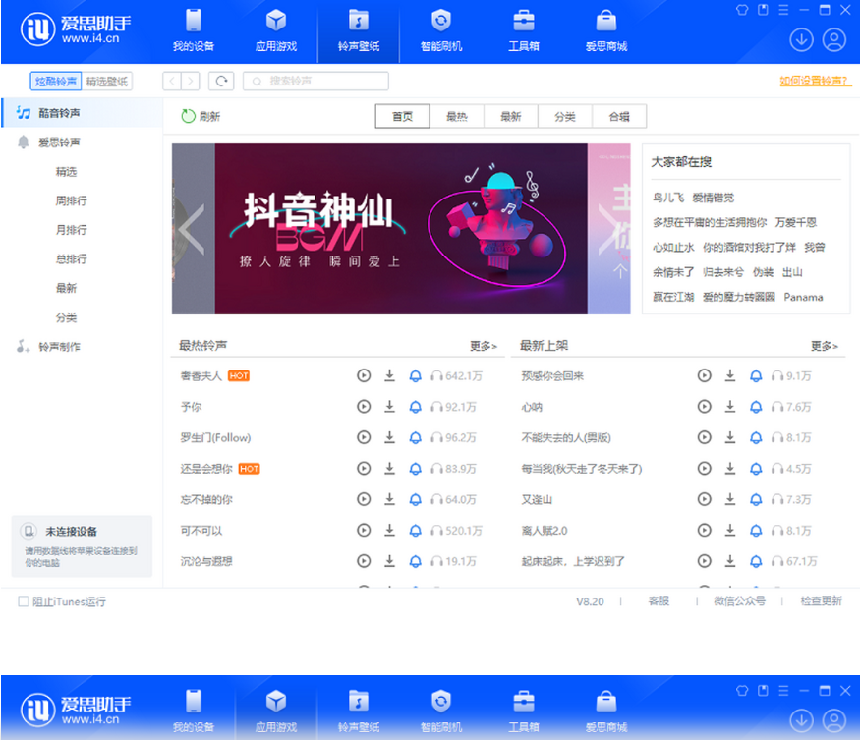Click the bell icon for 心呐
The height and width of the screenshot is (740, 860).
(756, 407)
